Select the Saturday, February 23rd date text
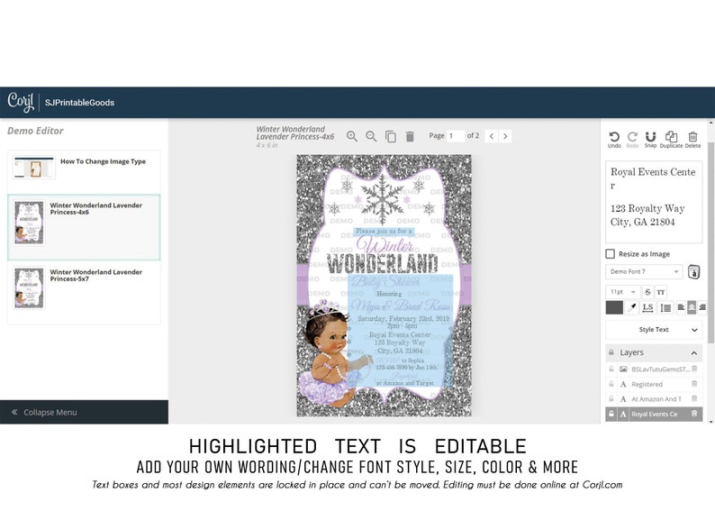This screenshot has height=511, width=715. click(403, 318)
